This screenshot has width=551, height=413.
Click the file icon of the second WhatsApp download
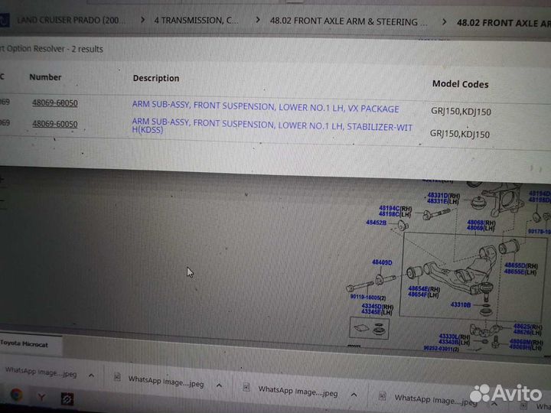click(117, 377)
